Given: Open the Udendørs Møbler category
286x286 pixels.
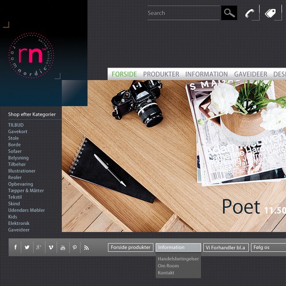Looking at the screenshot, I should coord(26,210).
